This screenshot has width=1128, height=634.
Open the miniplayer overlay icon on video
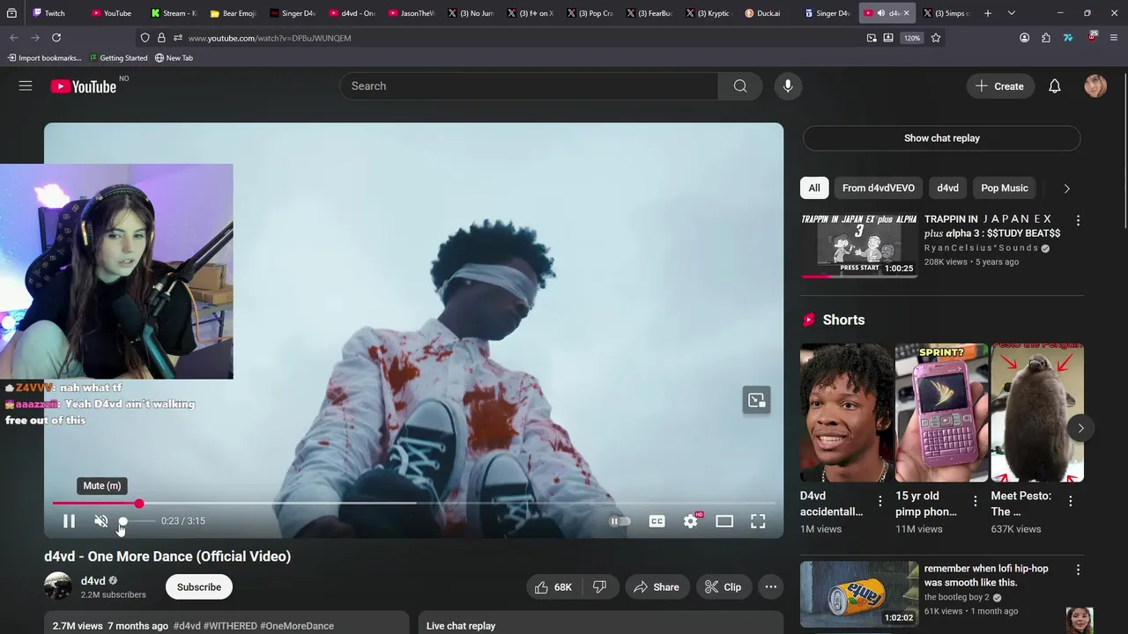757,401
